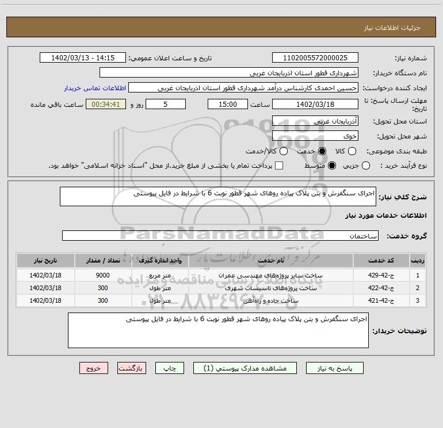Click the quantity 9000 cell
Screen dimensions: 443x428
pyautogui.click(x=103, y=275)
